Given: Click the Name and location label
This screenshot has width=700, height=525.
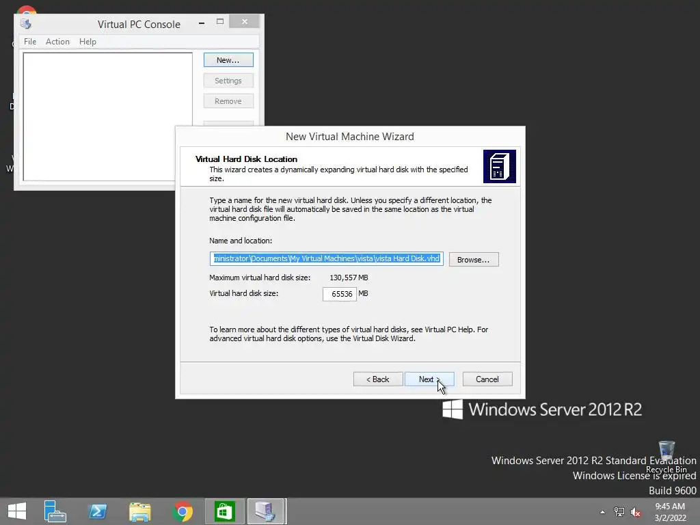Looking at the screenshot, I should tap(240, 241).
